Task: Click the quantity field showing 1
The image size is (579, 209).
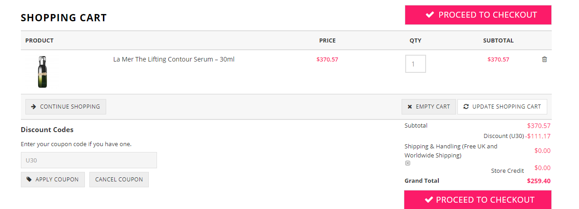Action: coord(416,64)
